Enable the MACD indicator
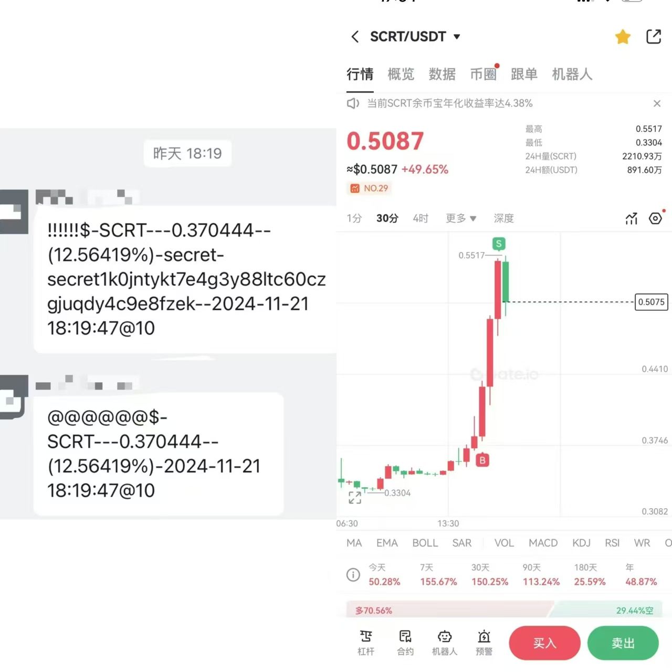The image size is (672, 672). tap(543, 543)
